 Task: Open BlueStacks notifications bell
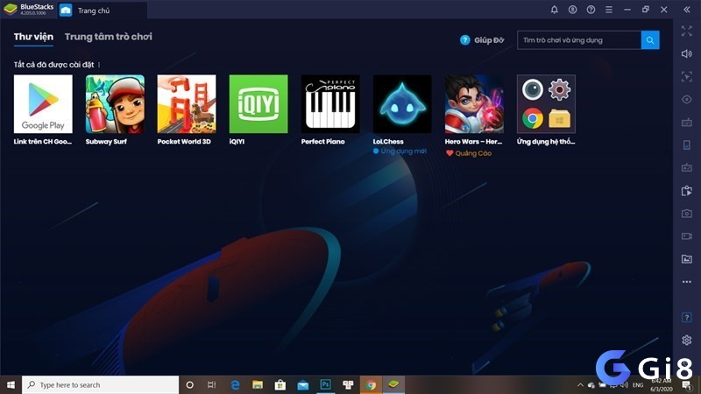point(555,10)
